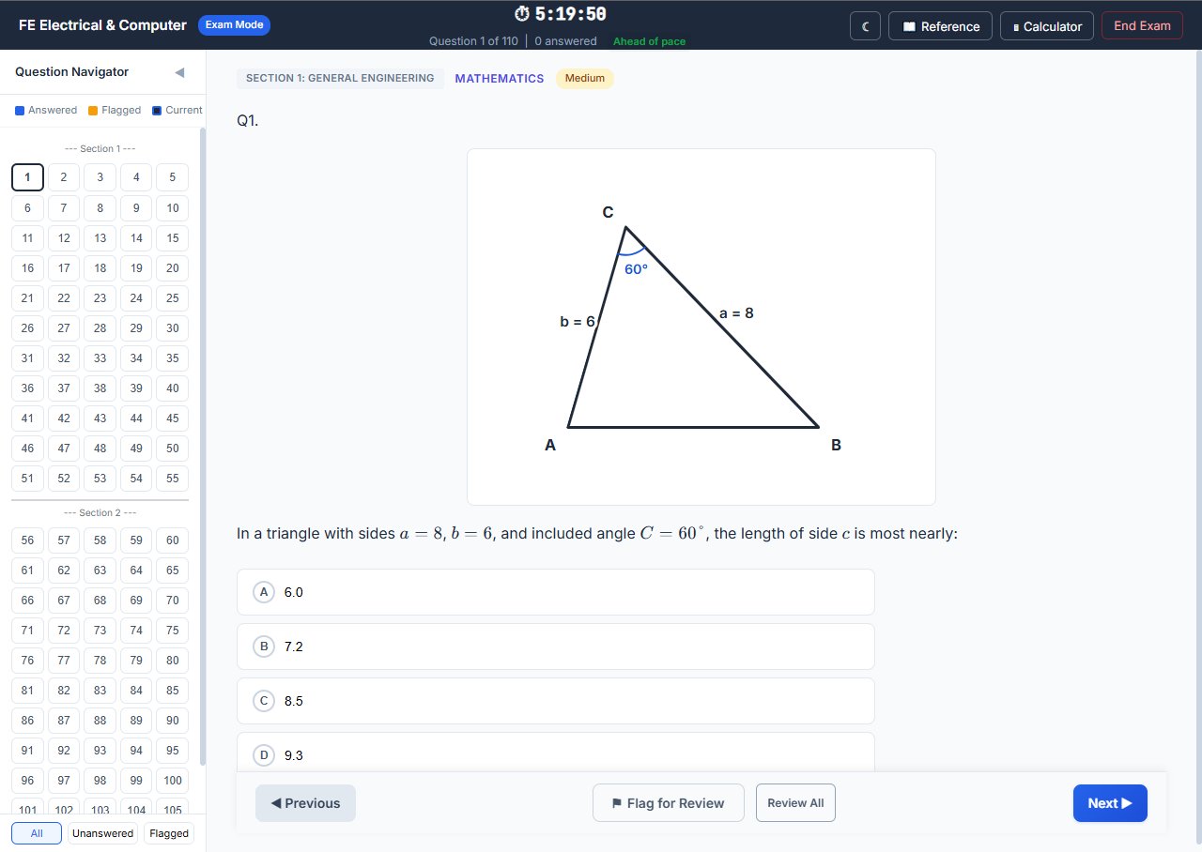Image resolution: width=1202 pixels, height=852 pixels.
Task: Click the Exam Mode badge
Action: pyautogui.click(x=234, y=25)
